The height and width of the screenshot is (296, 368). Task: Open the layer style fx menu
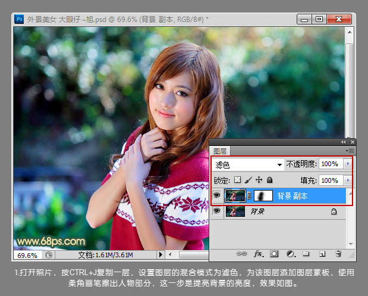coord(259,254)
